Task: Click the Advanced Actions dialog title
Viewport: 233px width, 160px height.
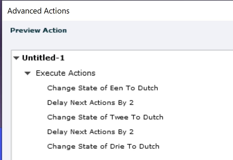Action: (38, 11)
